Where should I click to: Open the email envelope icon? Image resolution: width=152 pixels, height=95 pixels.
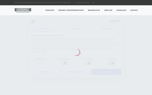94,3
